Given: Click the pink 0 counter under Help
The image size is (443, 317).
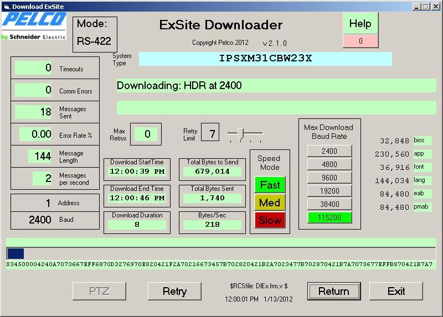Looking at the screenshot, I should 360,41.
